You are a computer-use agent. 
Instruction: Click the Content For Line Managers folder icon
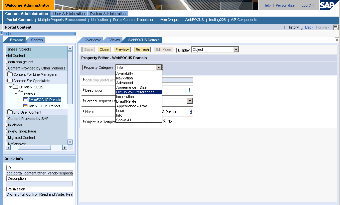(10, 74)
